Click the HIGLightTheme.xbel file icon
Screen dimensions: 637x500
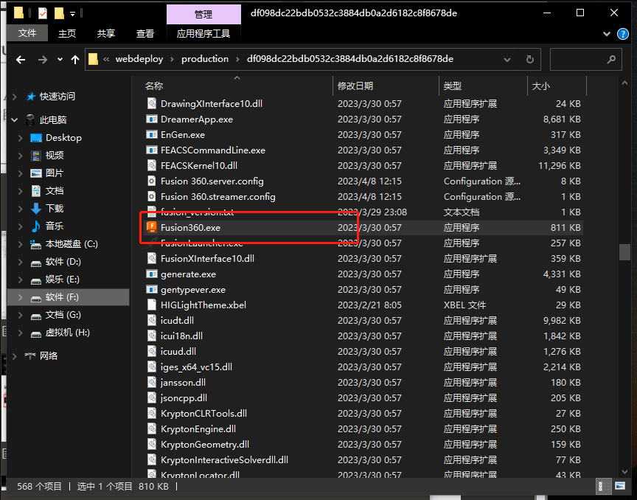pyautogui.click(x=152, y=305)
